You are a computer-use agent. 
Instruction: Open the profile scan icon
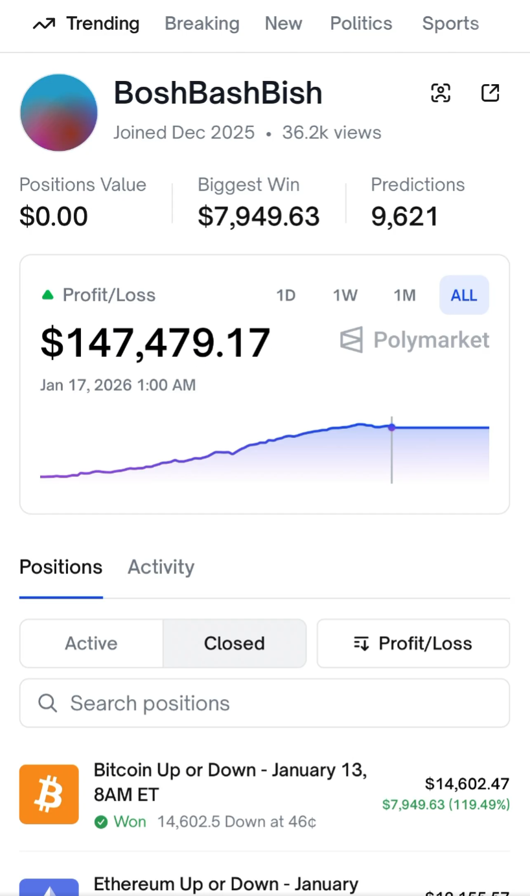pos(441,93)
